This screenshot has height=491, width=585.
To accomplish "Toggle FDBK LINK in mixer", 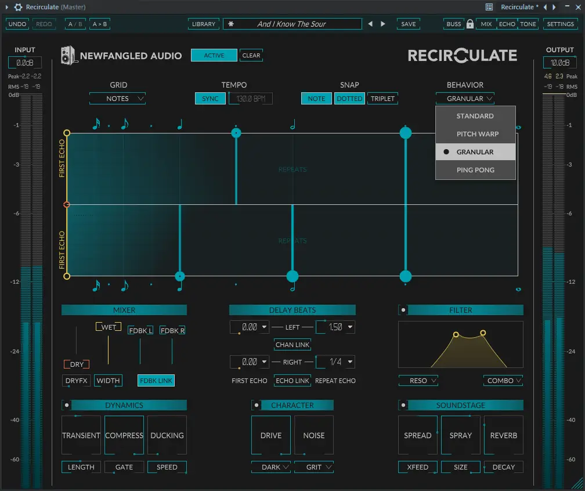I will pos(156,381).
